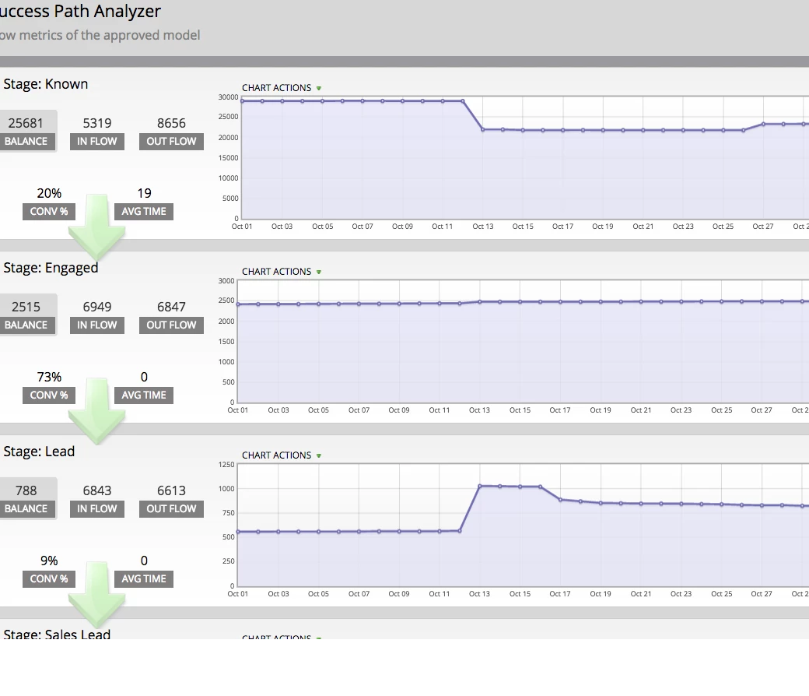Viewport: 809px width, 696px height.
Task: Click the green arrow from Engaged to Lead
Action: click(x=96, y=411)
